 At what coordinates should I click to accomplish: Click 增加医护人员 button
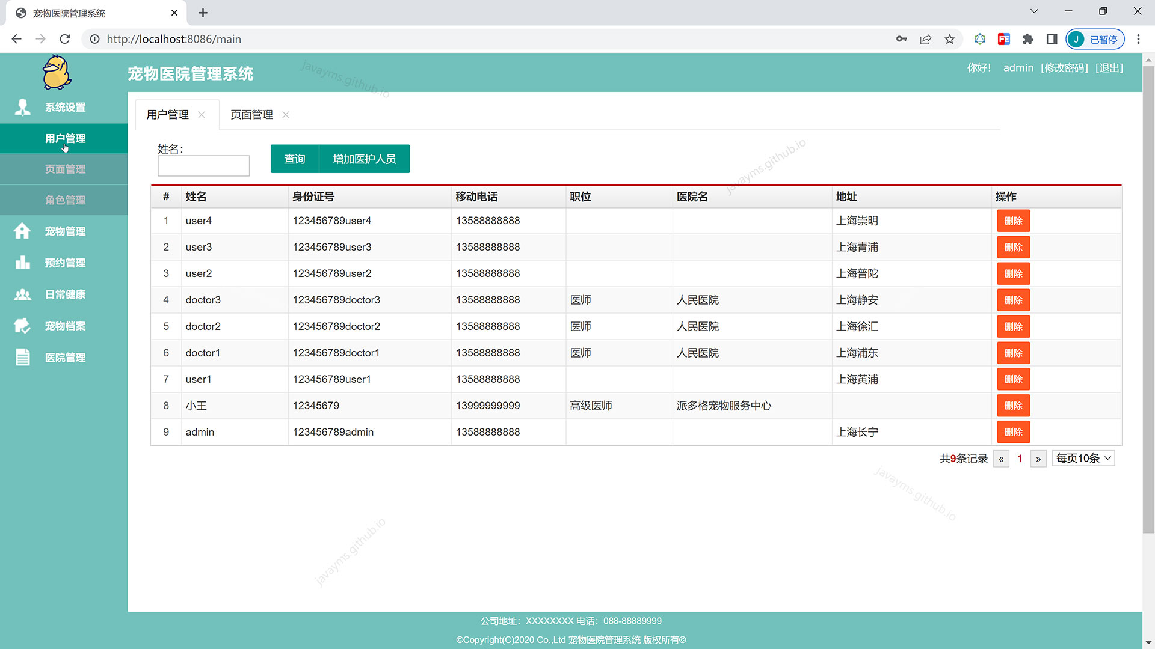click(365, 159)
